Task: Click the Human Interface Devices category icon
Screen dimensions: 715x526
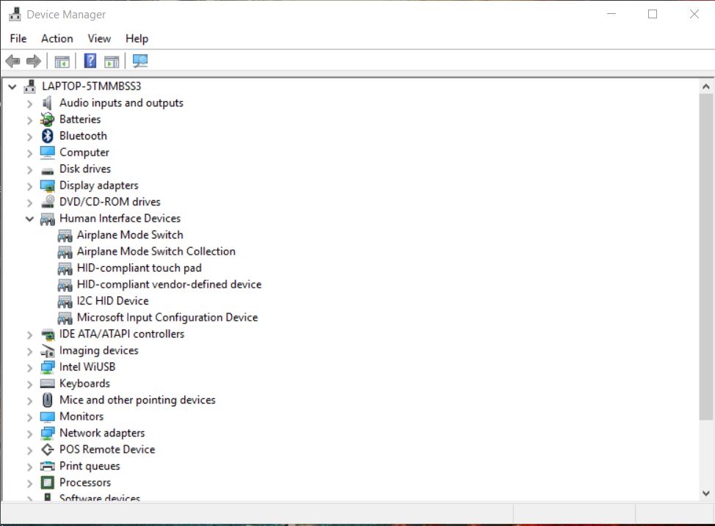Action: tap(48, 219)
